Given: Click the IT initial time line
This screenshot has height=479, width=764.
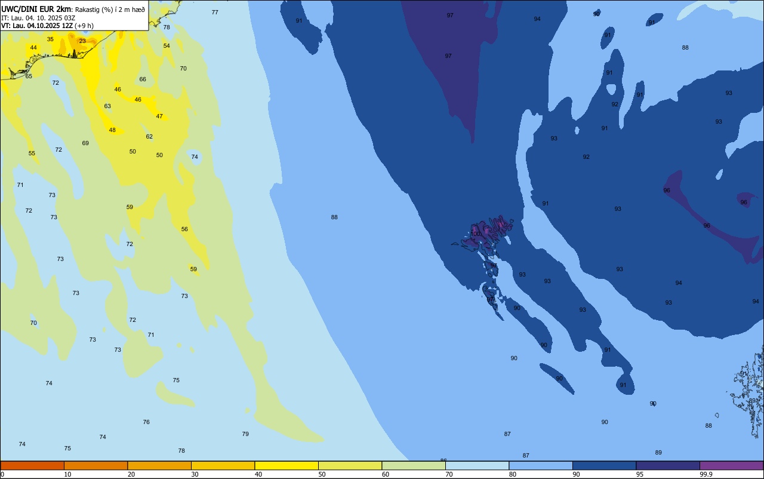Looking at the screenshot, I should click(x=38, y=17).
